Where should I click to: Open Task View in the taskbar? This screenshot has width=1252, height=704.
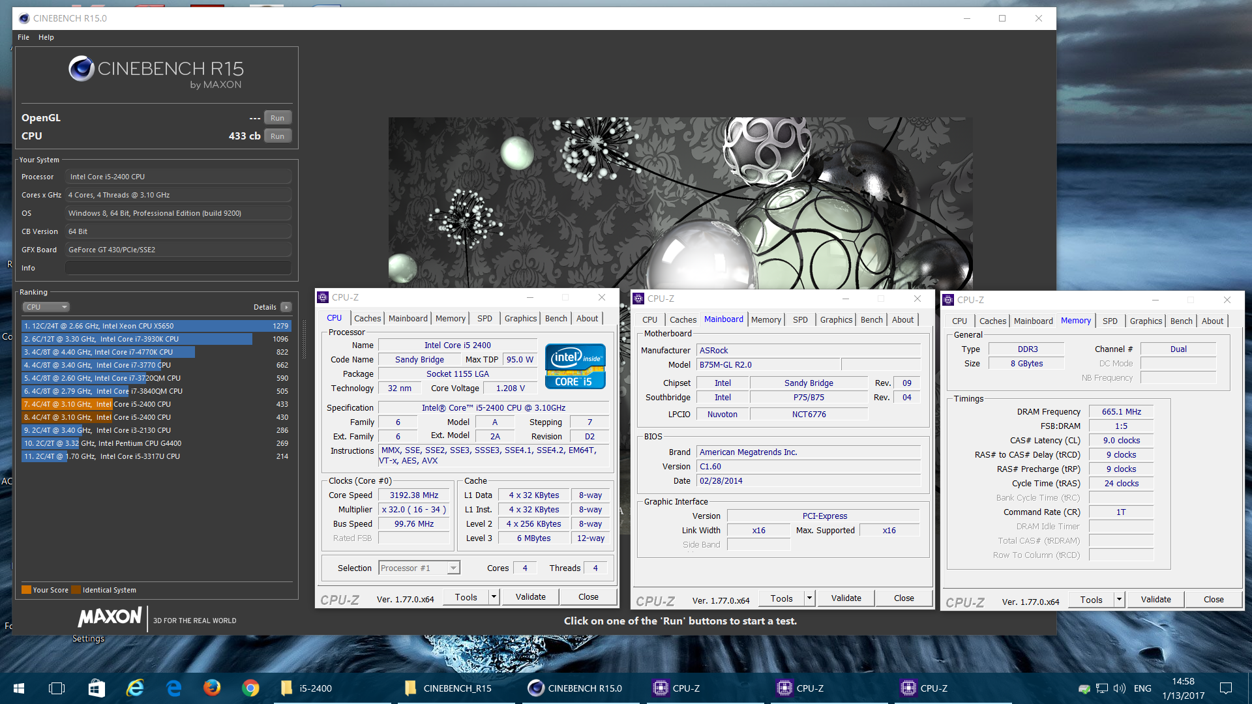(57, 688)
